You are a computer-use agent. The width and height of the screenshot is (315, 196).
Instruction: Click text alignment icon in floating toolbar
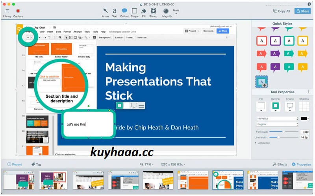(x=141, y=105)
